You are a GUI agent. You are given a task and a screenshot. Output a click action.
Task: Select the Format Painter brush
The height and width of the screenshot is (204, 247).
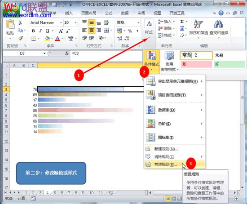(20, 38)
